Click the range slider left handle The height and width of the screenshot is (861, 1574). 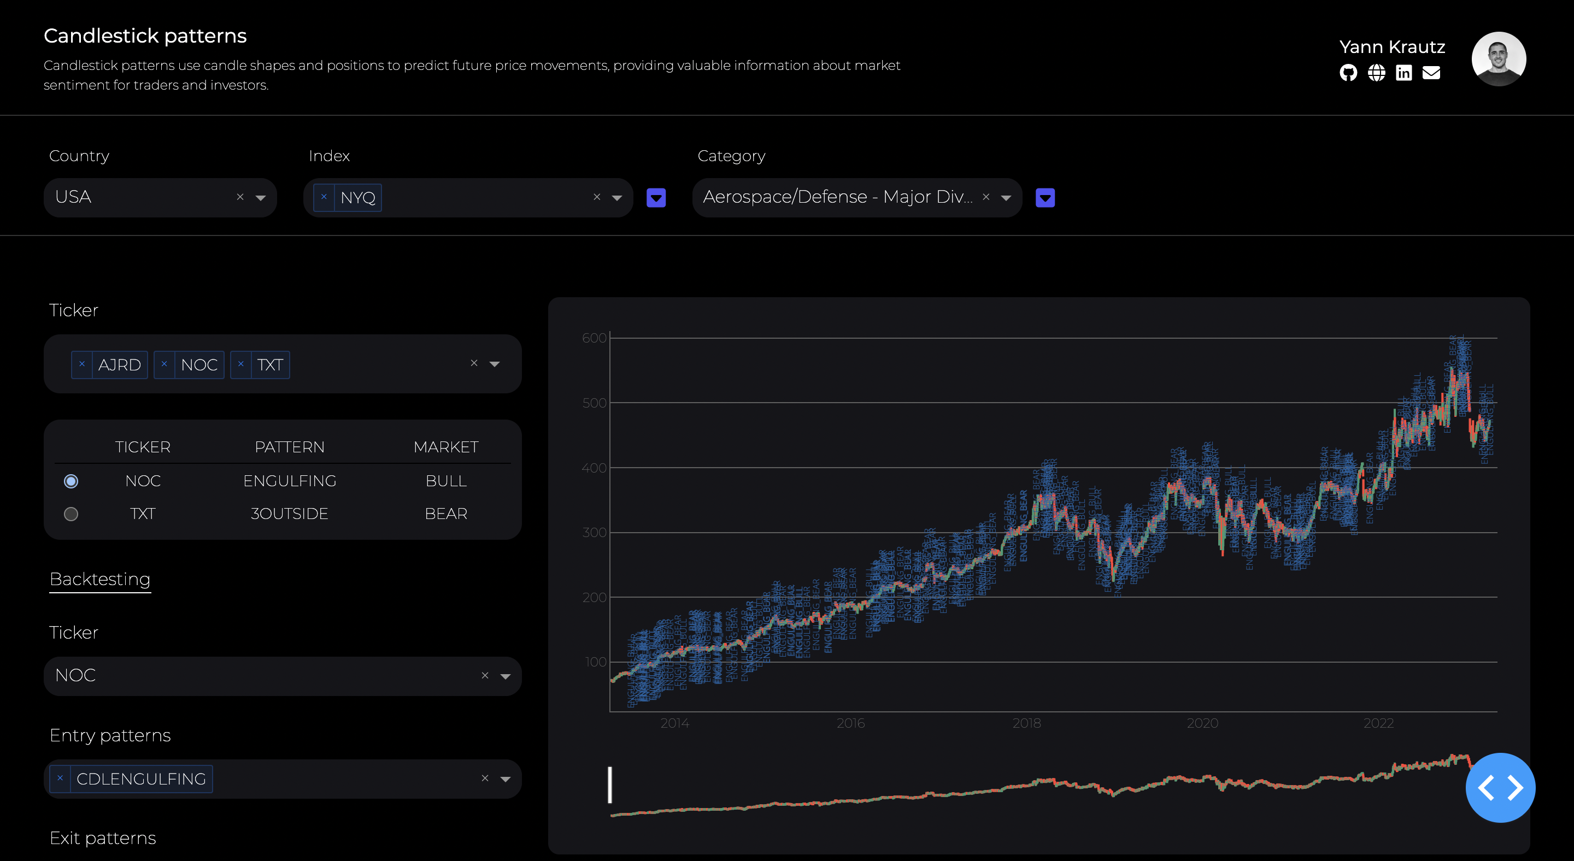[x=609, y=785]
